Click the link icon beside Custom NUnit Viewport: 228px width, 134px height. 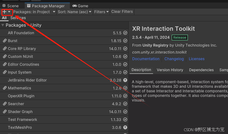[5, 56]
